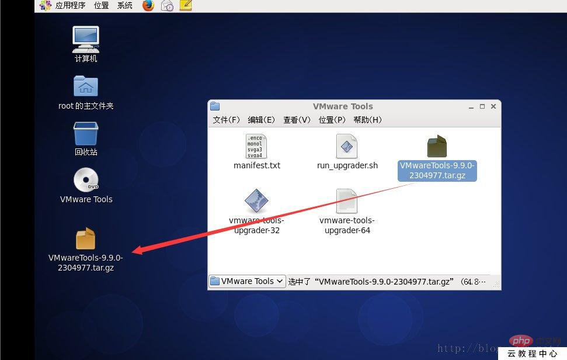Close the VMware Tools window
This screenshot has height=360, width=567.
click(493, 106)
